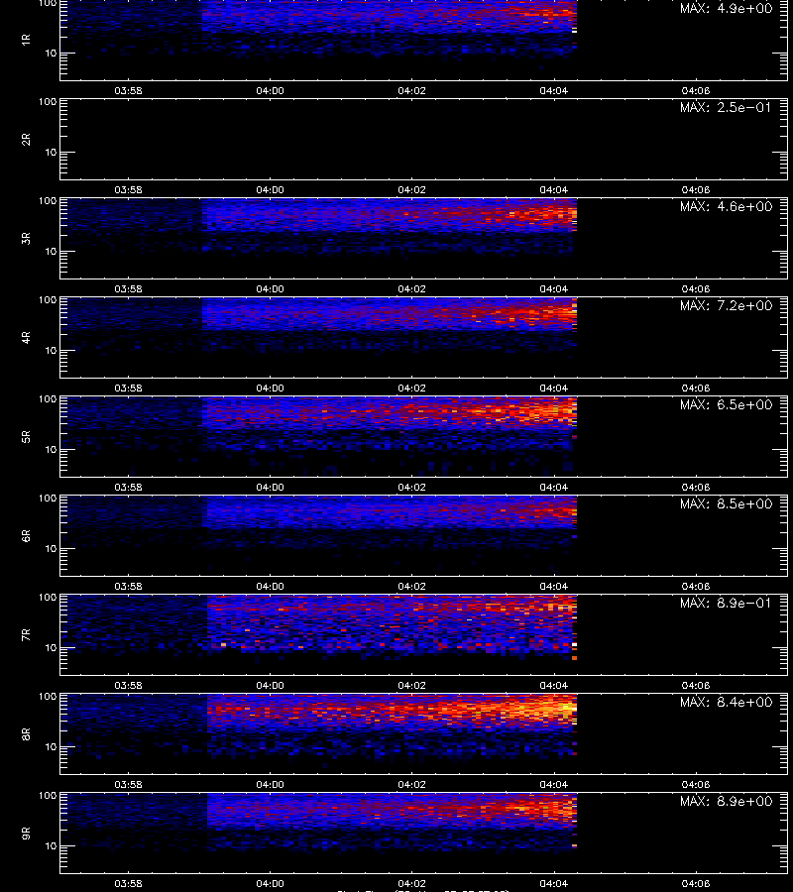Select the 'MAX: 4.9e+00' readout
The height and width of the screenshot is (892, 793).
pos(726,9)
